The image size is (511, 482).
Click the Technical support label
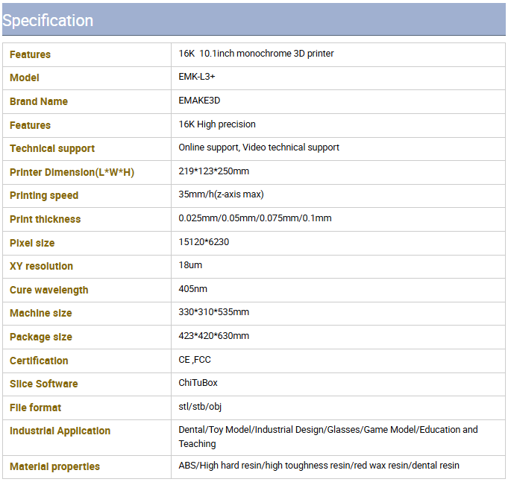52,149
